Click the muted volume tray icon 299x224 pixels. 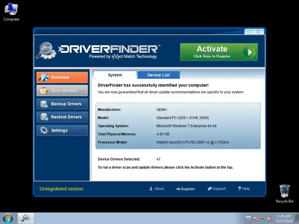click(x=270, y=219)
